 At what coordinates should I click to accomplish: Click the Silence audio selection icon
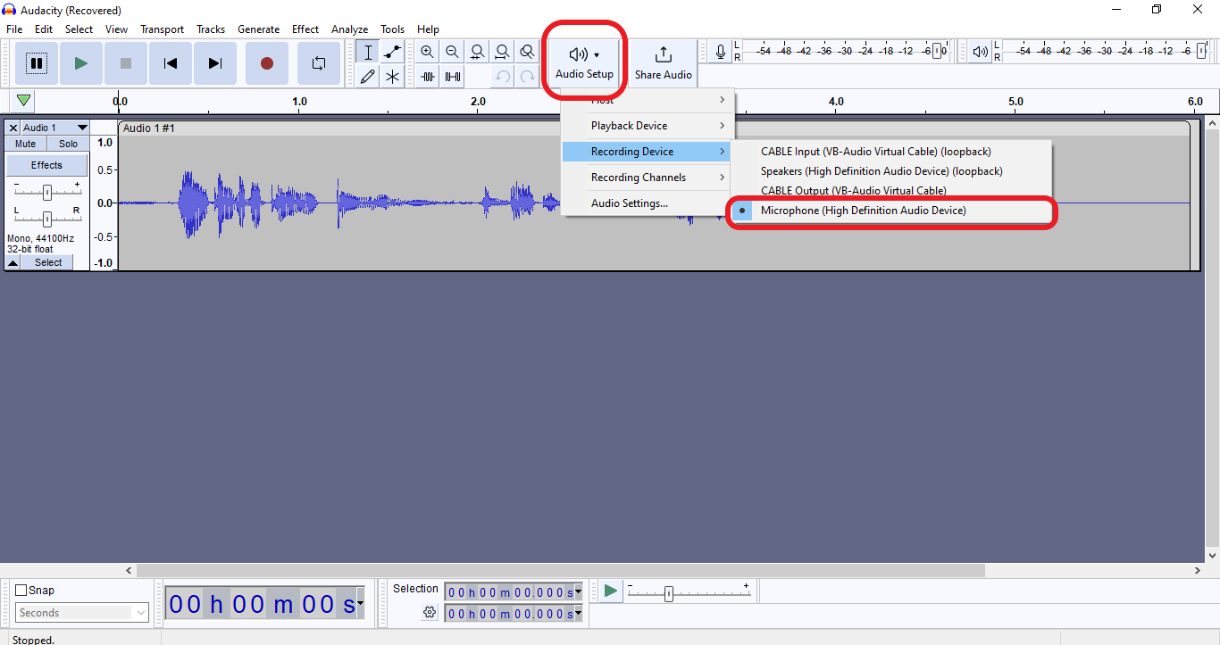[453, 77]
